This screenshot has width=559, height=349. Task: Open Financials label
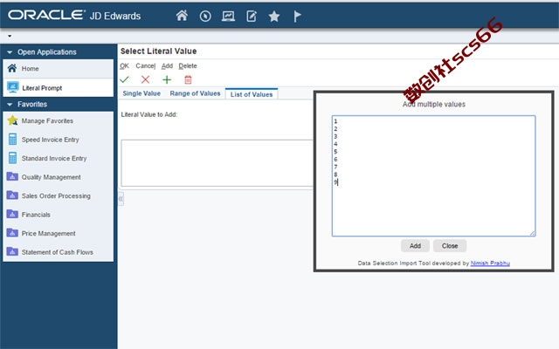click(x=36, y=215)
